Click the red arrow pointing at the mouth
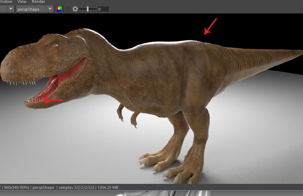Screen dimensions: 303x196 coord(53,100)
